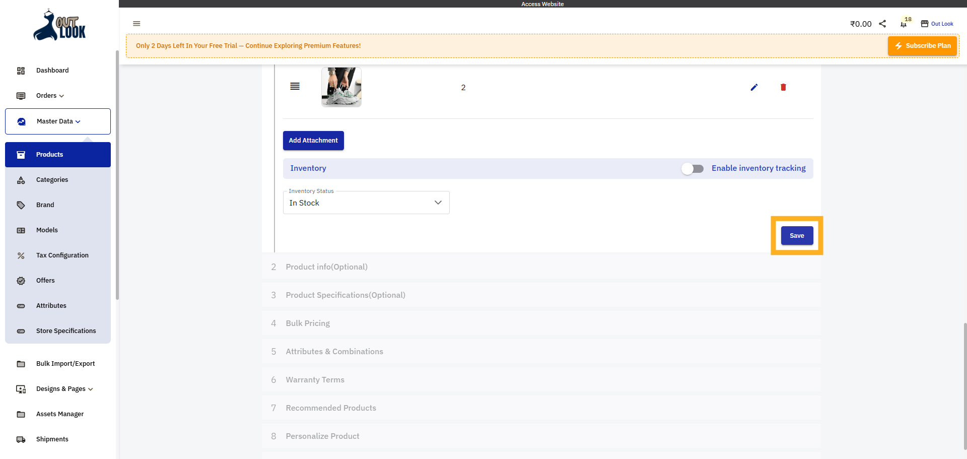Select the Categories icon in sidebar
967x459 pixels.
21,180
